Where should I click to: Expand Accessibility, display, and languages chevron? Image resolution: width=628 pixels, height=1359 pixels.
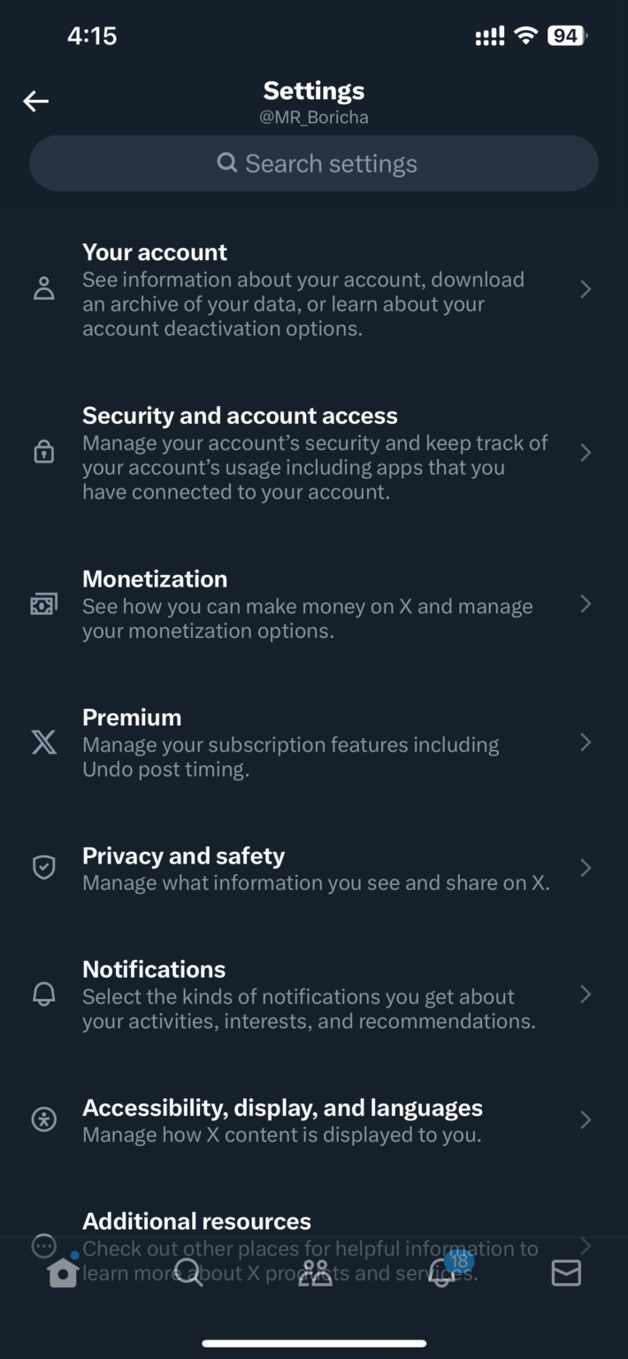point(586,1119)
